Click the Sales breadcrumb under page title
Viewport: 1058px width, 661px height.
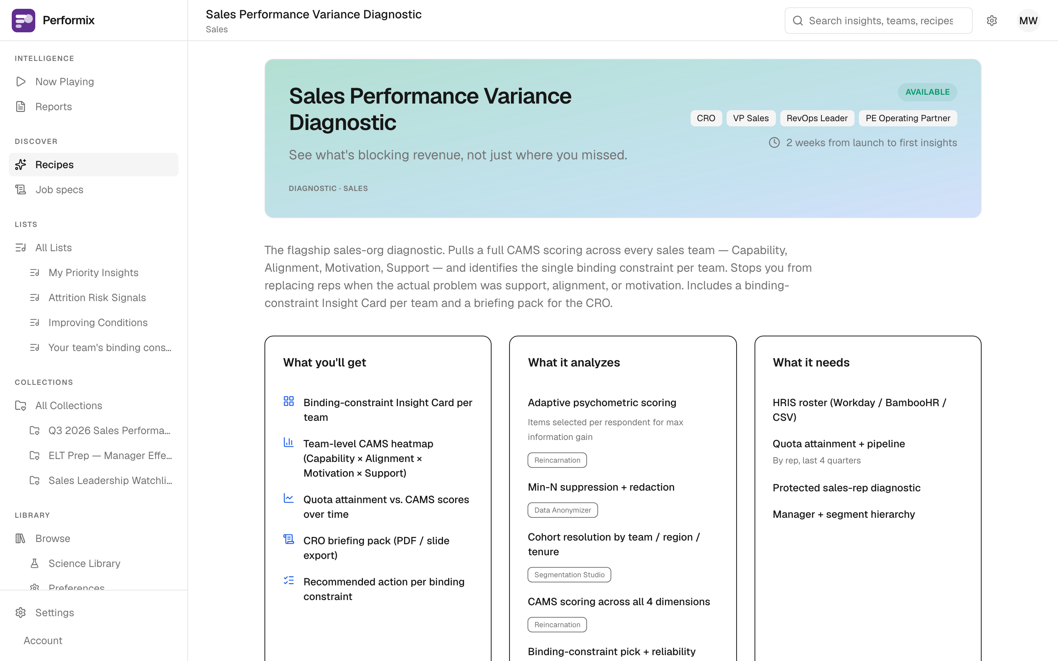point(216,29)
